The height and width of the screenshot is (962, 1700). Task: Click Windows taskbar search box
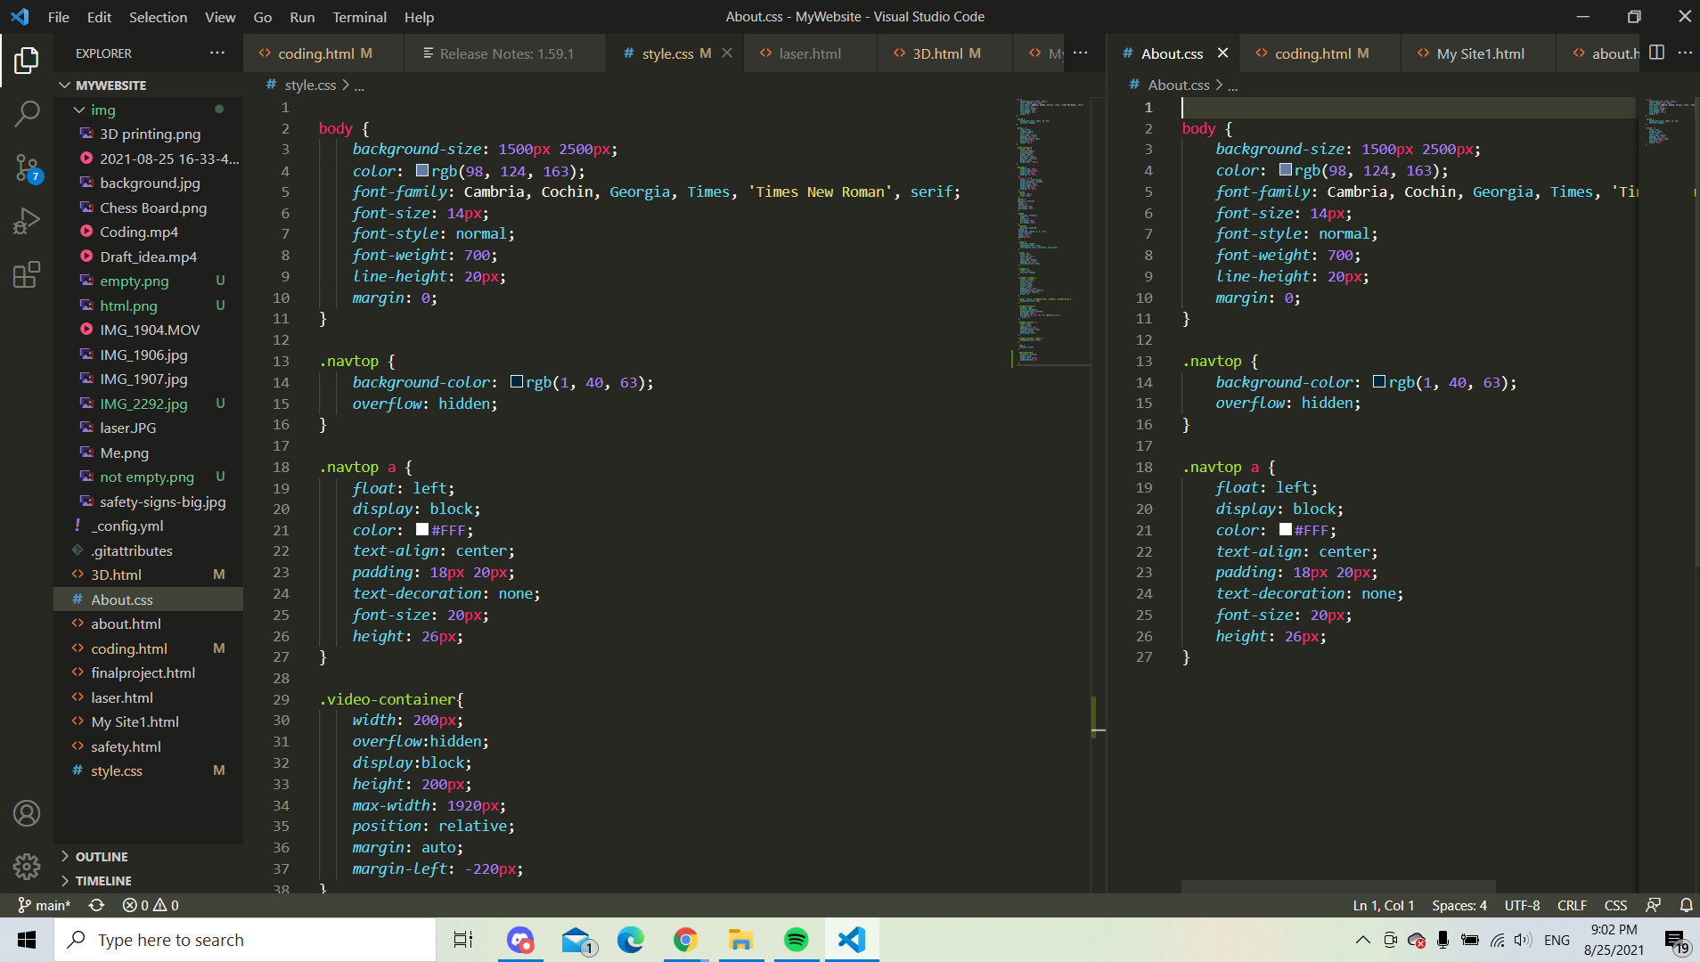point(245,940)
